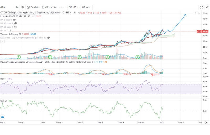210x135 pixels.
Task: Open chart settings gear at bottom right
Action: point(206,123)
